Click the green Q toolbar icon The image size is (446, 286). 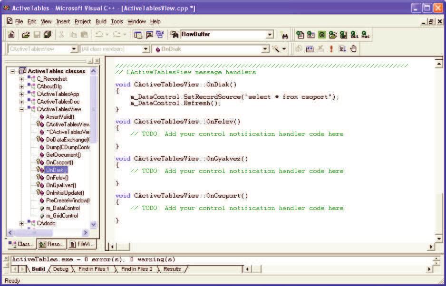322,35
